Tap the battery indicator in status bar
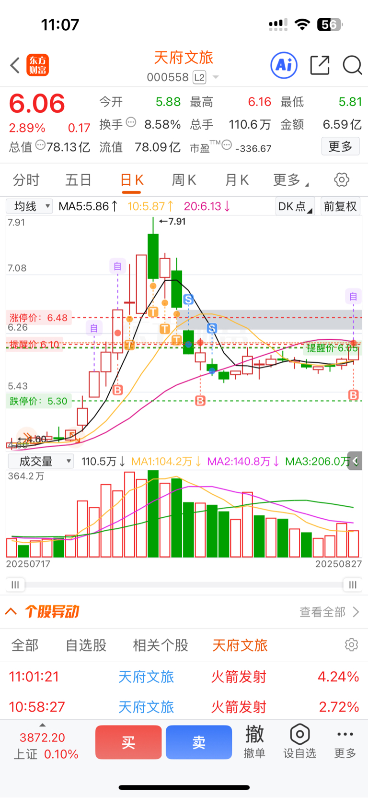 [x=330, y=24]
